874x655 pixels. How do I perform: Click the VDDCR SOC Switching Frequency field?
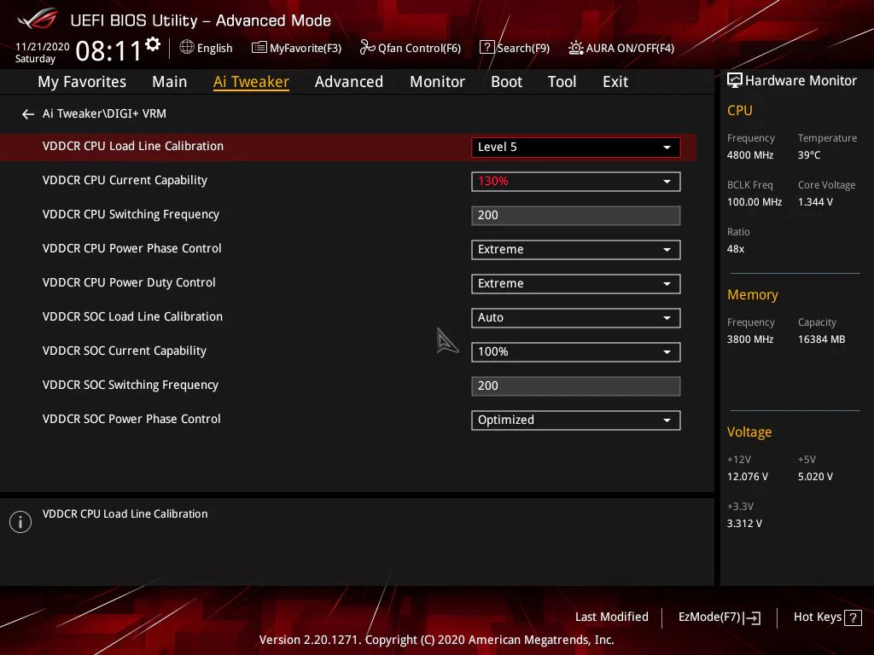[576, 386]
